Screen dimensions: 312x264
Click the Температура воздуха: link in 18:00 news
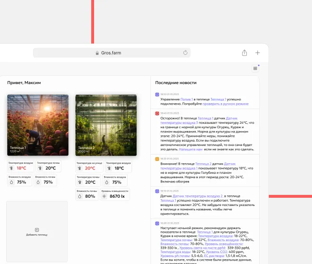click(216, 236)
